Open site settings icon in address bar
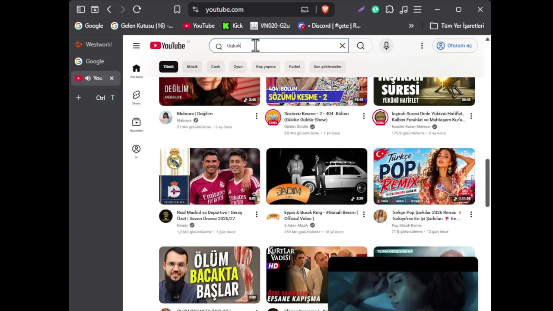553x311 pixels. (196, 10)
